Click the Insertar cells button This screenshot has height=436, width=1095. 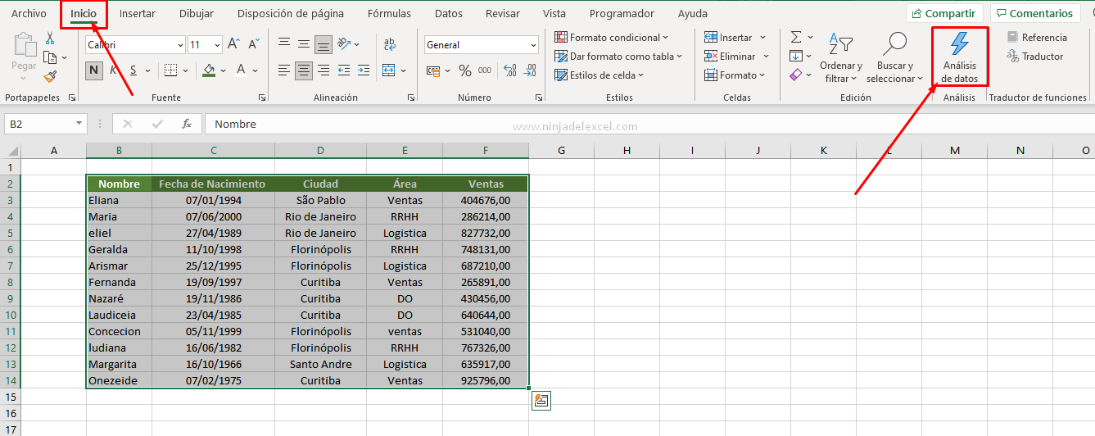pos(735,37)
